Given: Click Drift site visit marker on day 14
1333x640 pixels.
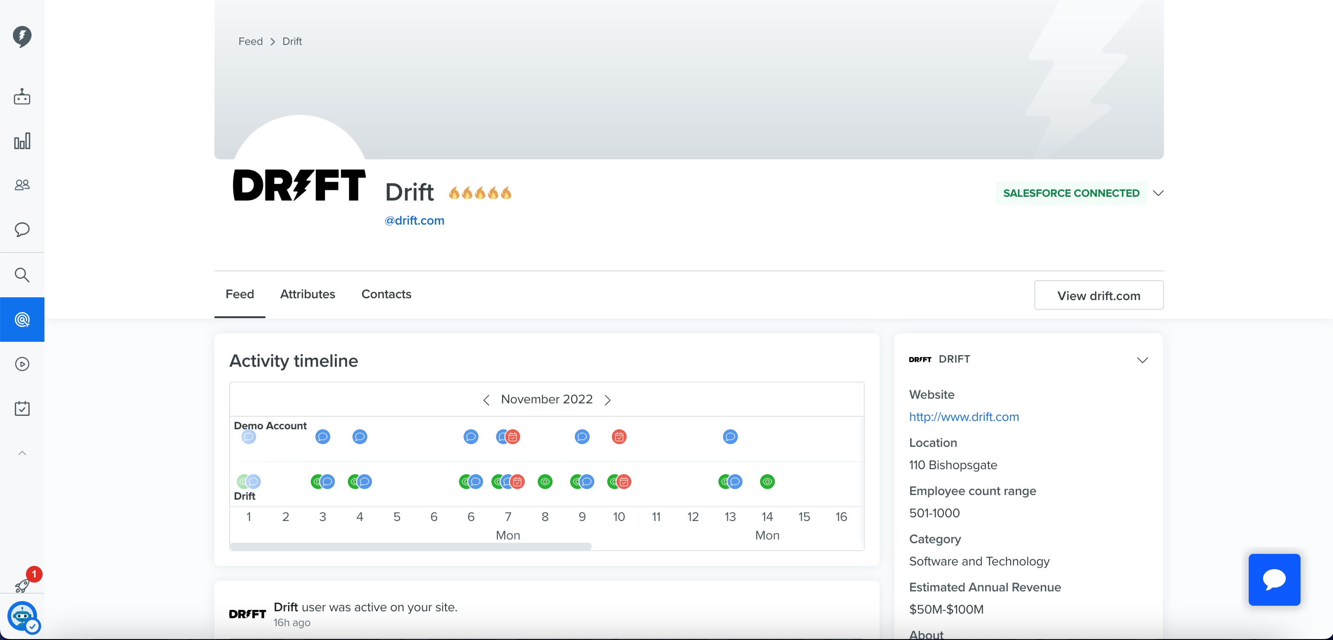Looking at the screenshot, I should (x=767, y=482).
